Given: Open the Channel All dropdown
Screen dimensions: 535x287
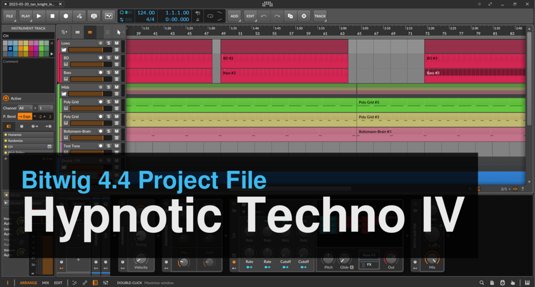Looking at the screenshot, I should pos(26,108).
